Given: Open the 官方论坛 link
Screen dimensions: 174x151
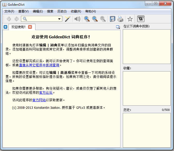Looking at the screenshot, I should click(x=46, y=92).
